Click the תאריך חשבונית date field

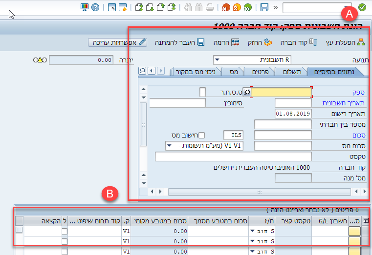pyautogui.click(x=293, y=103)
